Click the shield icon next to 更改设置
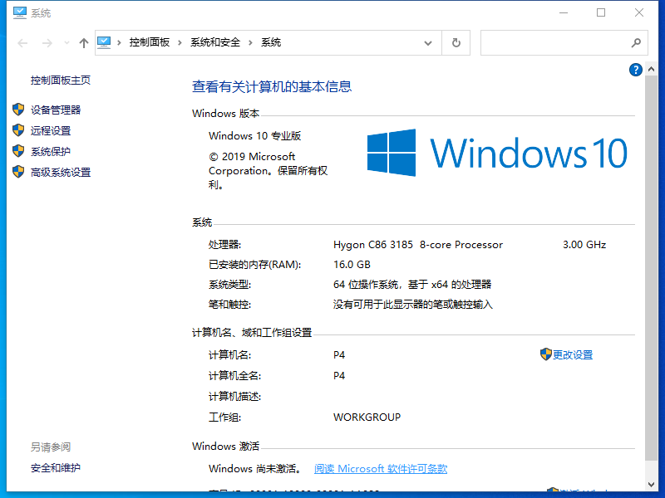 (546, 354)
